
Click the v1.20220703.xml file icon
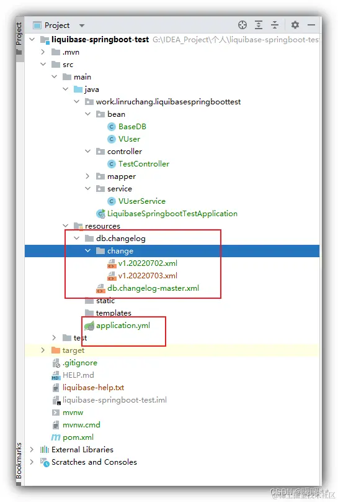[x=112, y=276]
